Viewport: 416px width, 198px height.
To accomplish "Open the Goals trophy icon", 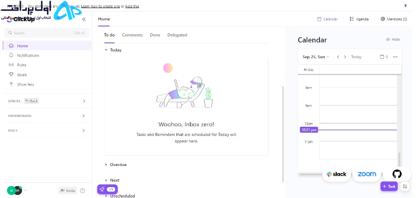I will coord(11,75).
